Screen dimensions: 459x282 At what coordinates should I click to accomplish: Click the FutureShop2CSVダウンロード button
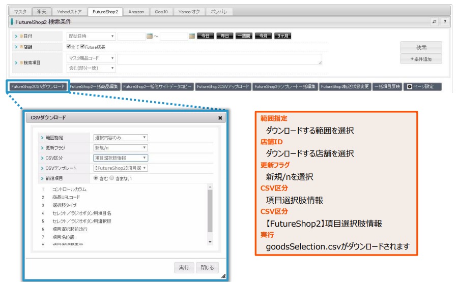(x=38, y=87)
